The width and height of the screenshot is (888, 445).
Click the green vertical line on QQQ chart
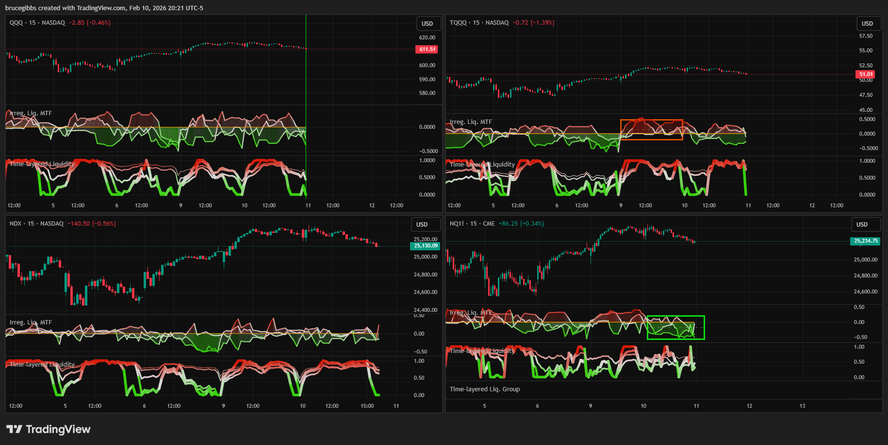(306, 73)
